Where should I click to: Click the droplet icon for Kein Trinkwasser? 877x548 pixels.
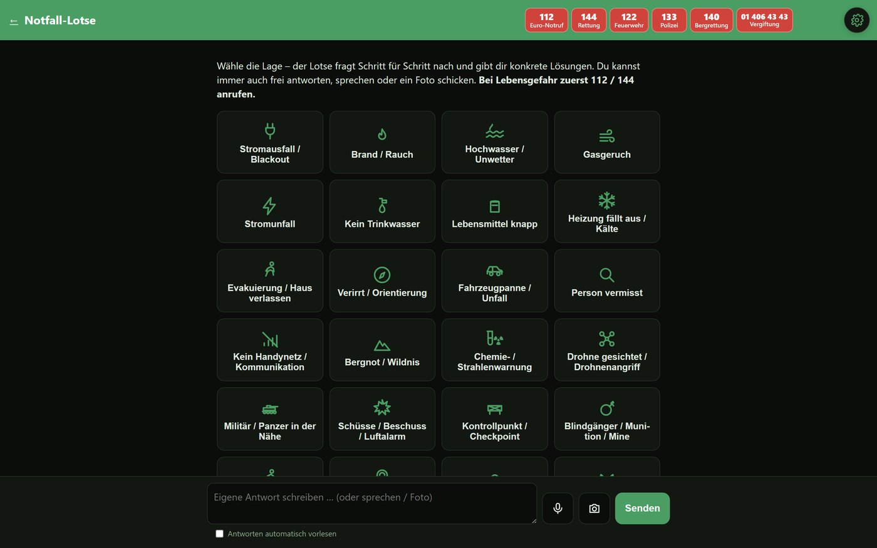point(382,205)
